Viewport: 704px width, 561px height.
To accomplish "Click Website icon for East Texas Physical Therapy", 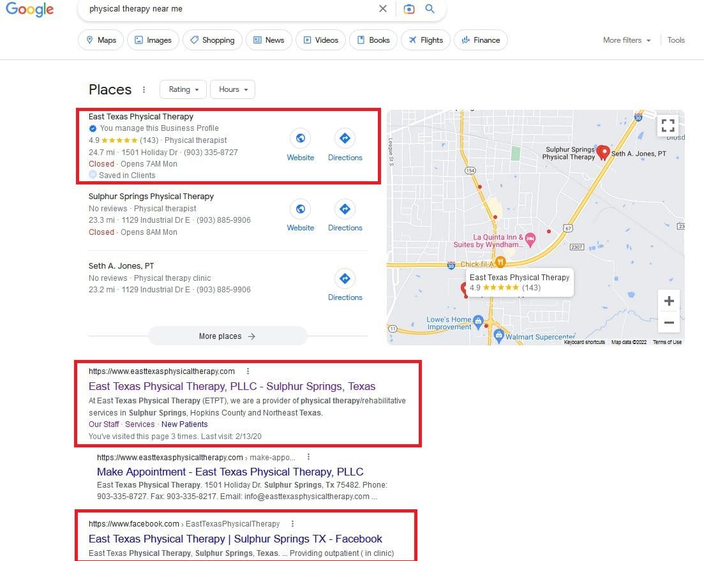I will 301,138.
